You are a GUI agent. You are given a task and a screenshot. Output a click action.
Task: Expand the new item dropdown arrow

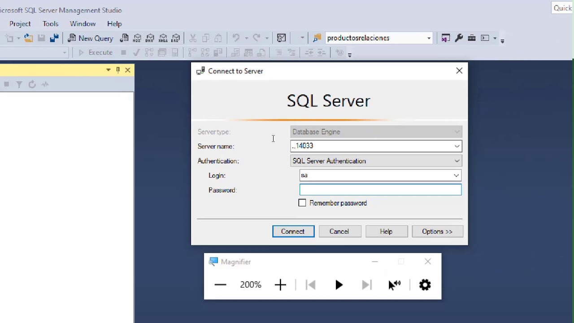point(18,38)
